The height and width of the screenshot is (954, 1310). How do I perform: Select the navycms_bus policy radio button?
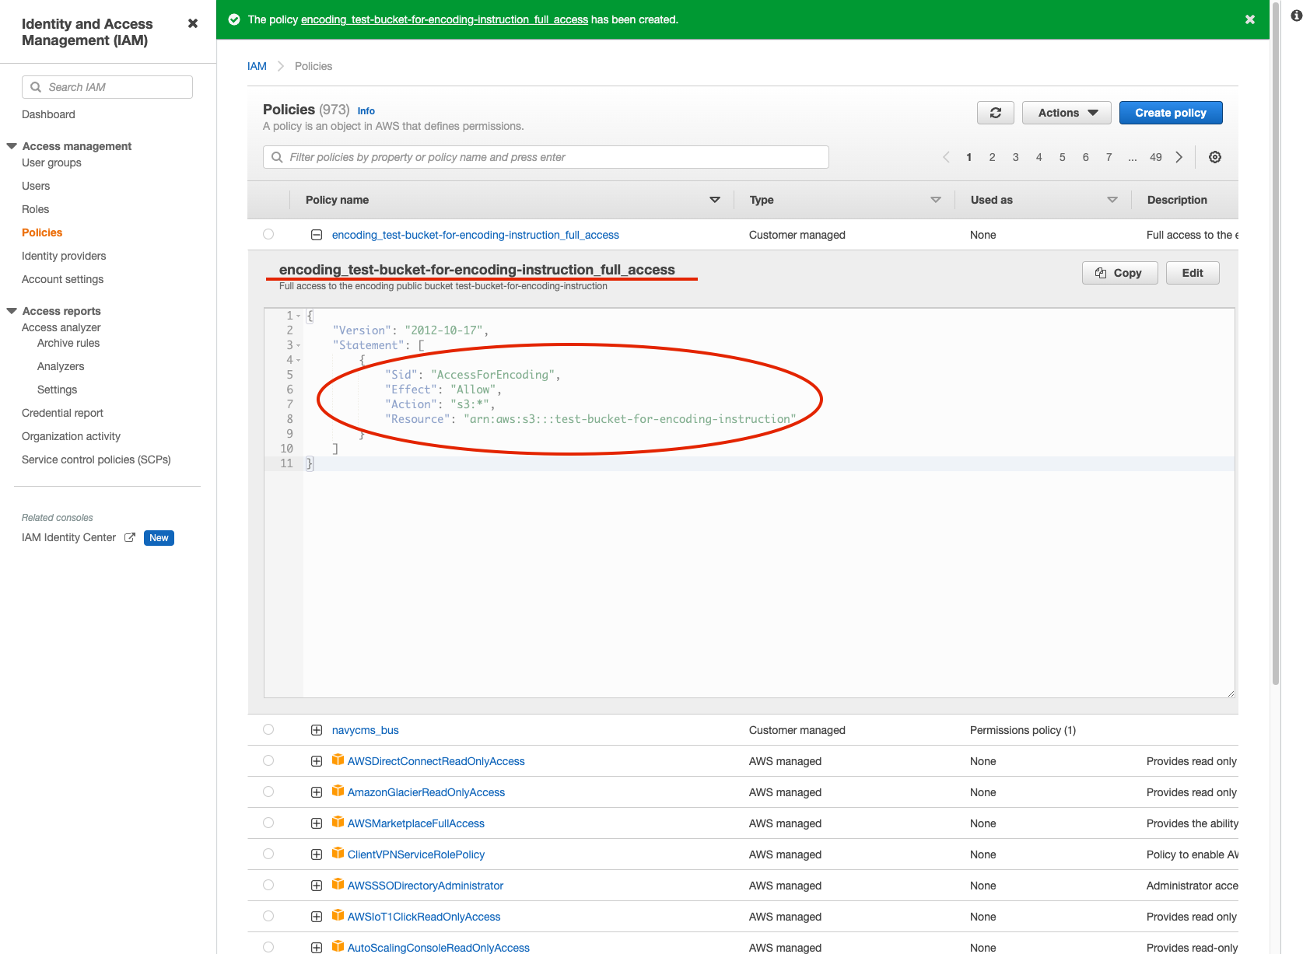pos(268,729)
